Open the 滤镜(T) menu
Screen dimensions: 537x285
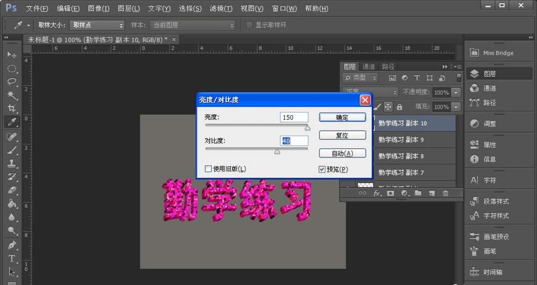pos(221,9)
